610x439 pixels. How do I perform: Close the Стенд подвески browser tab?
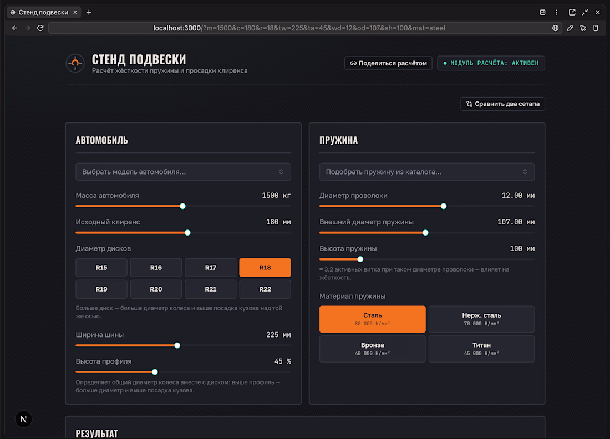click(75, 12)
